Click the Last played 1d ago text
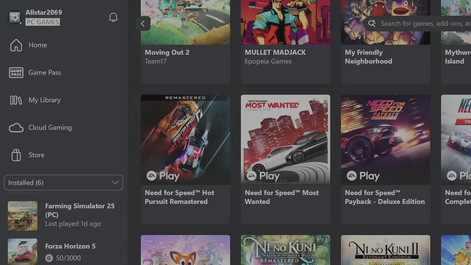 pos(73,224)
